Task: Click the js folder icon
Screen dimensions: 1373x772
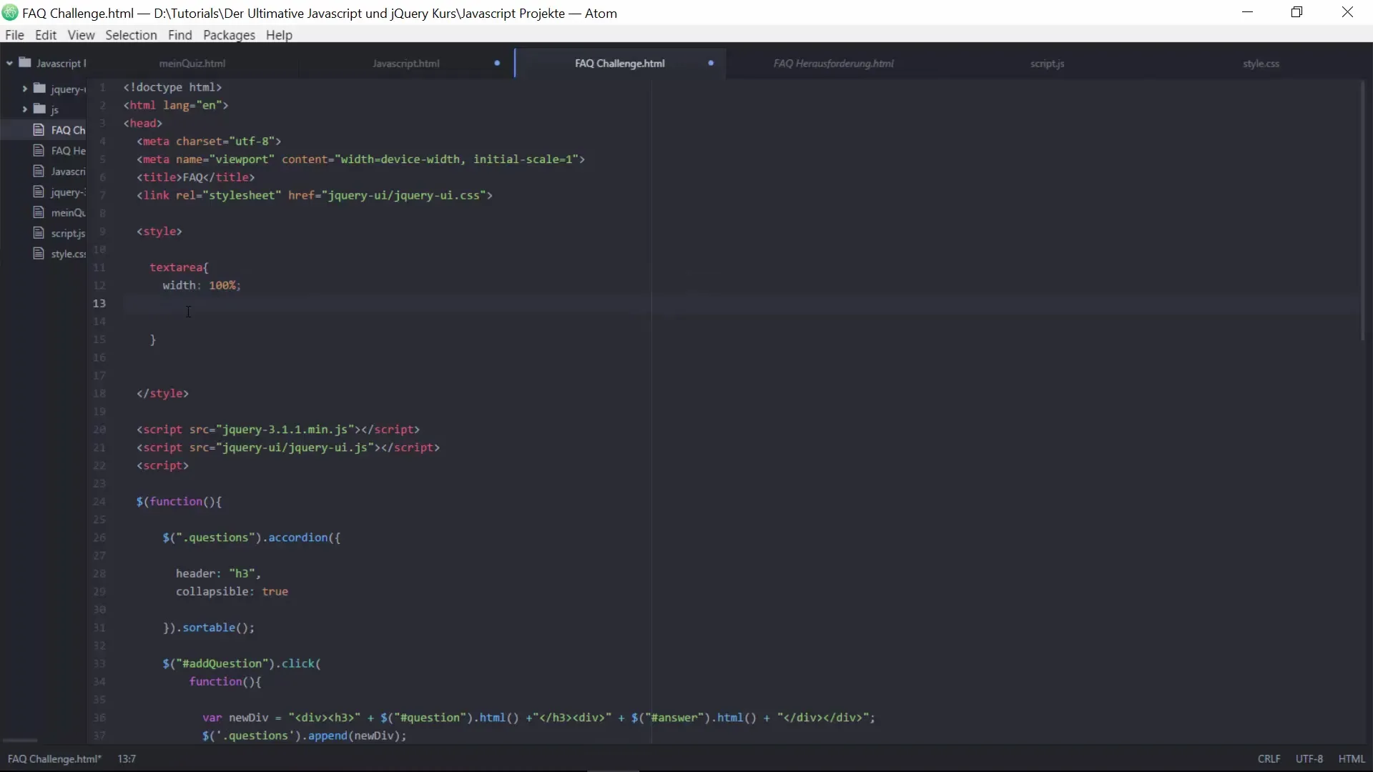Action: tap(40, 109)
